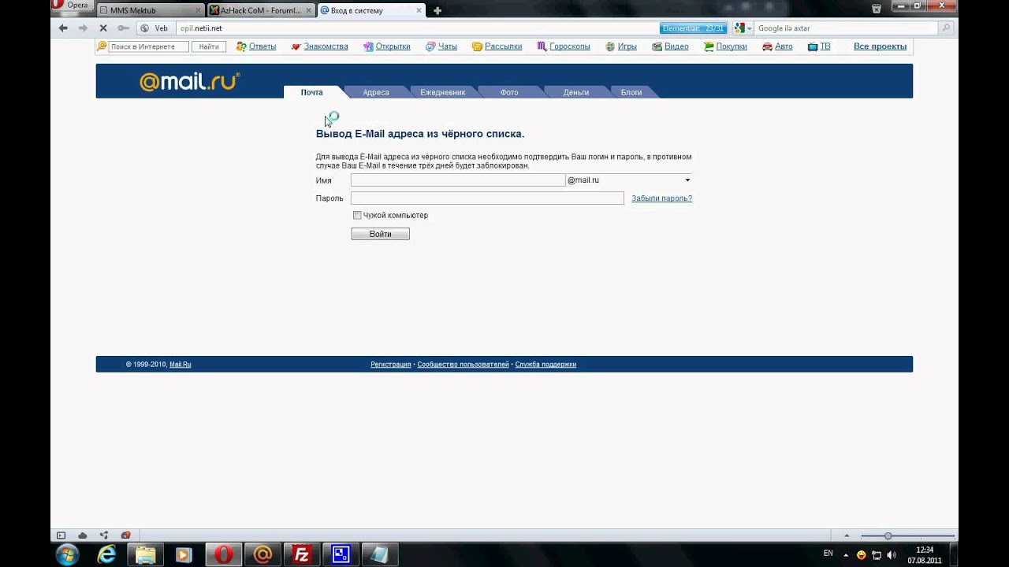Select the Почта tab
The image size is (1009, 567).
coord(311,92)
